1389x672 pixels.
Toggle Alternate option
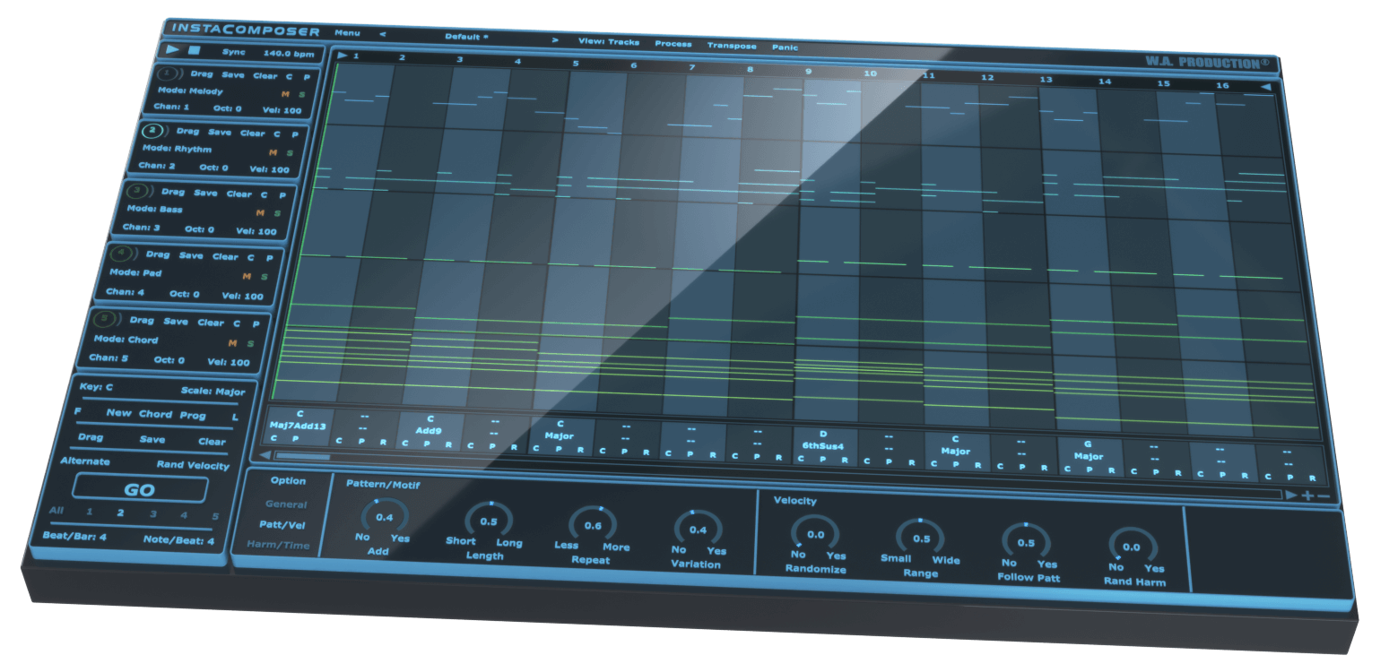click(85, 461)
